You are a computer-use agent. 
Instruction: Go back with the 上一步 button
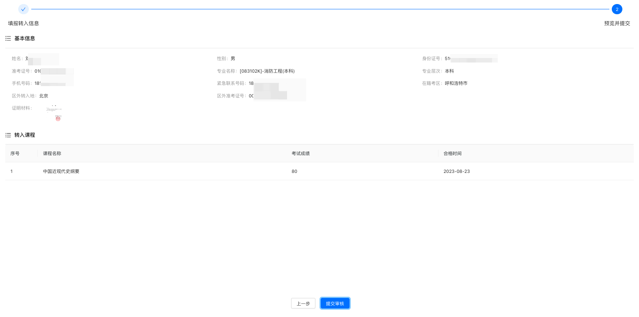coord(303,304)
